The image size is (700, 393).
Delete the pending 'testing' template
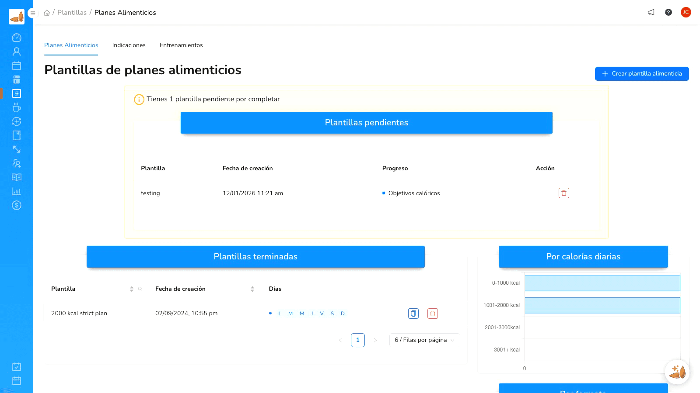click(564, 193)
